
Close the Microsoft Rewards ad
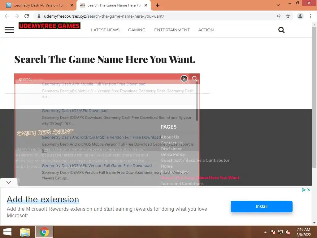point(309,190)
